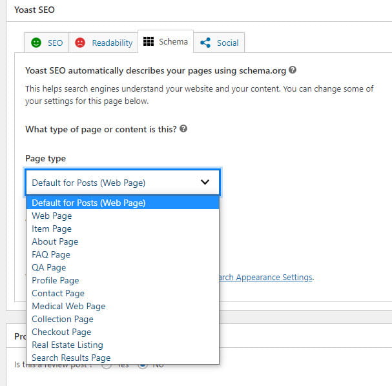The width and height of the screenshot is (392, 386).
Task: Pick FAQ Page option
Action: tap(123, 254)
